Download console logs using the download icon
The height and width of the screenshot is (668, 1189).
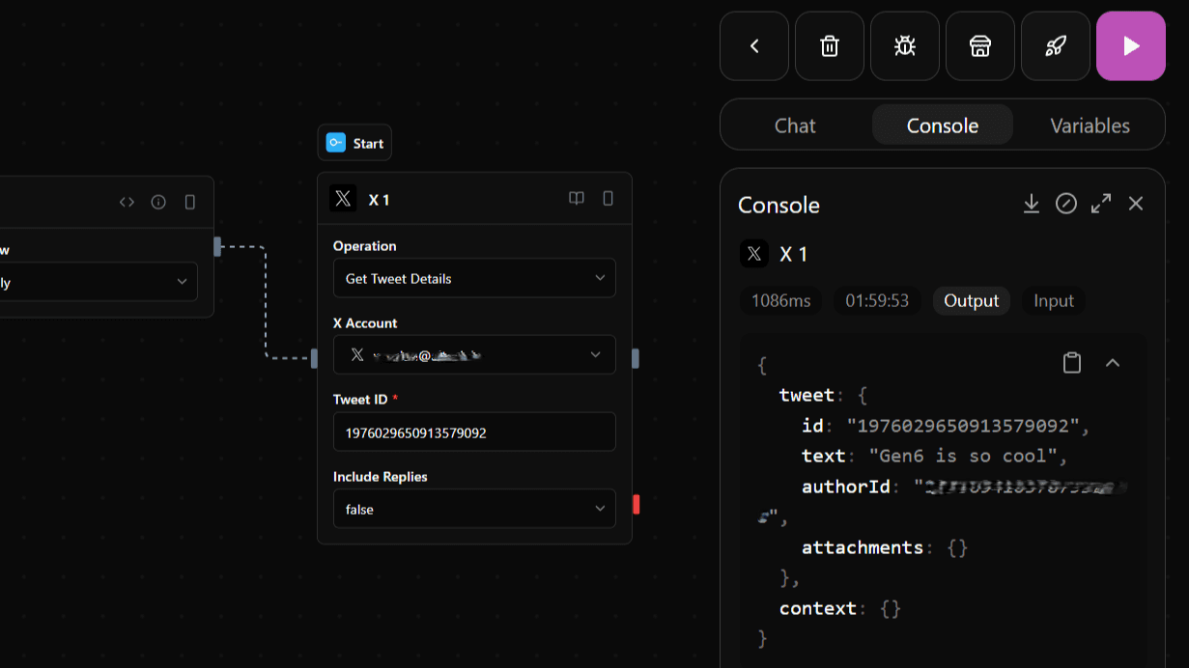coord(1032,204)
